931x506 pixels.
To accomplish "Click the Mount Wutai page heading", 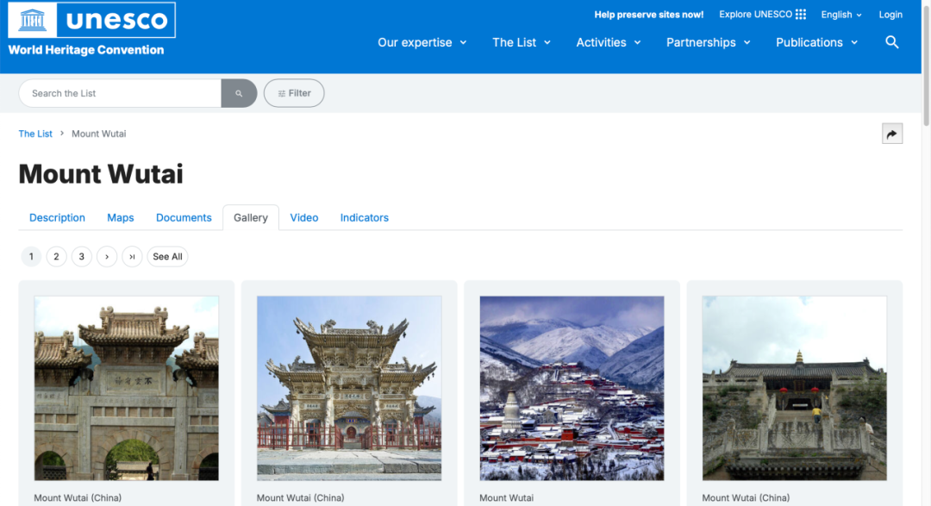I will pos(101,174).
